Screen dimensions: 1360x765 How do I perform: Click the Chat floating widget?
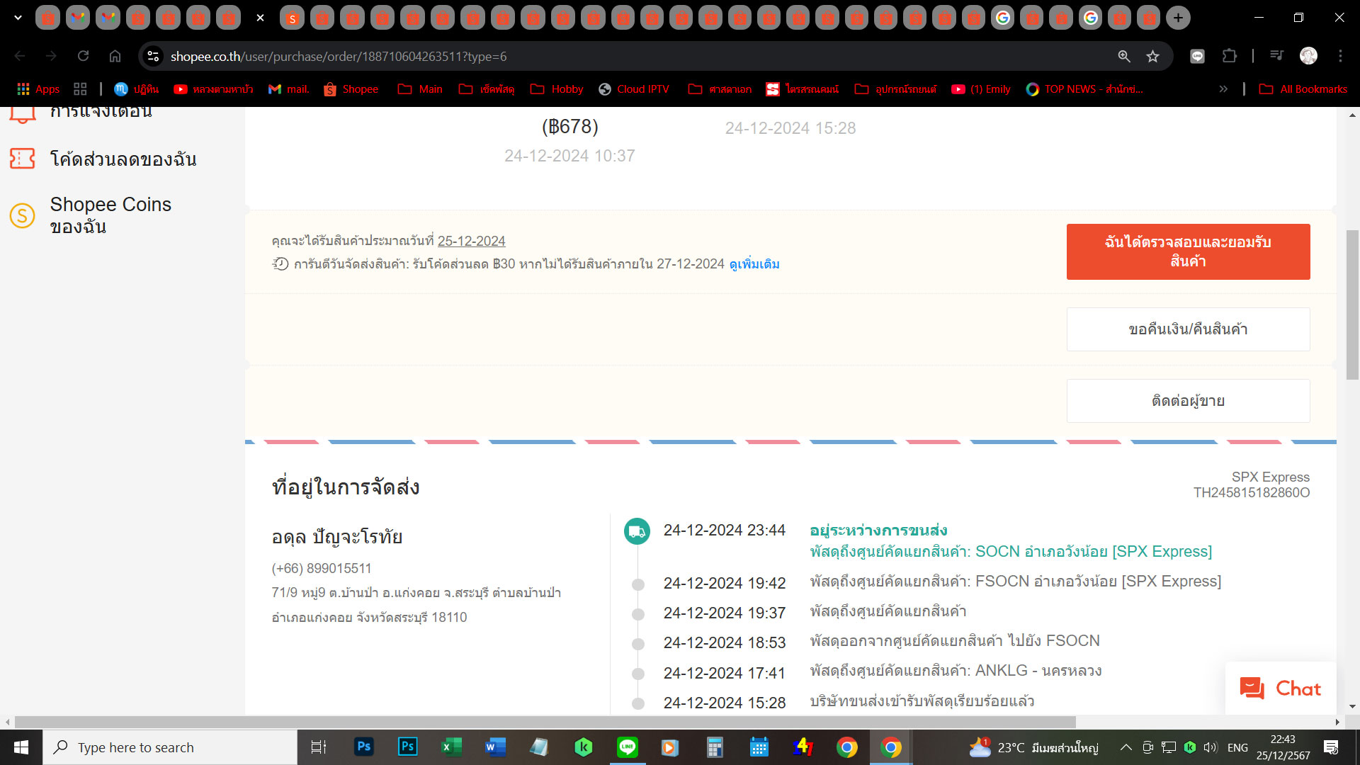pyautogui.click(x=1281, y=688)
